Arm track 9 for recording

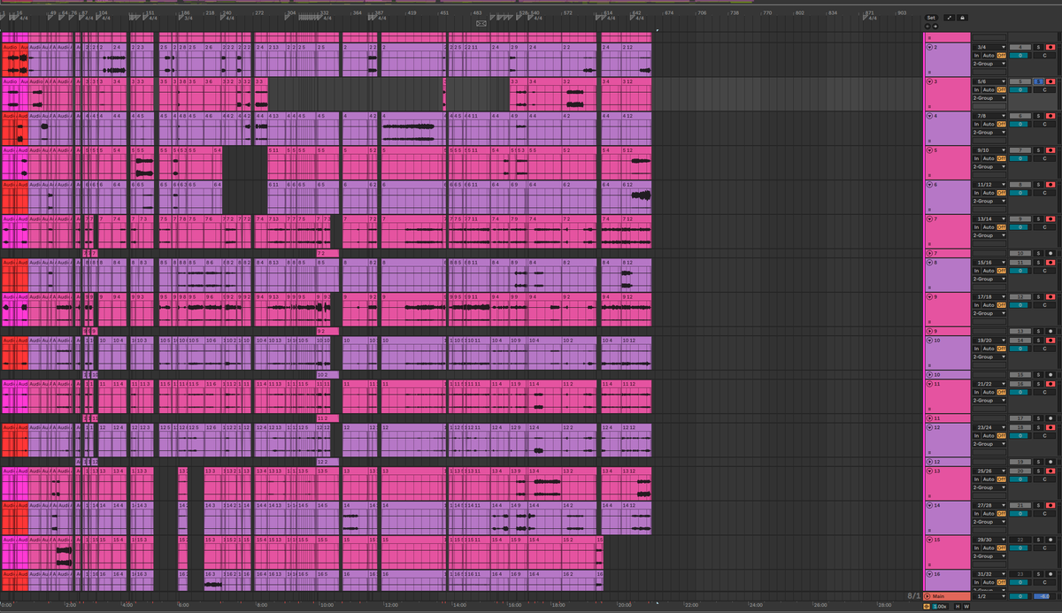point(1050,297)
